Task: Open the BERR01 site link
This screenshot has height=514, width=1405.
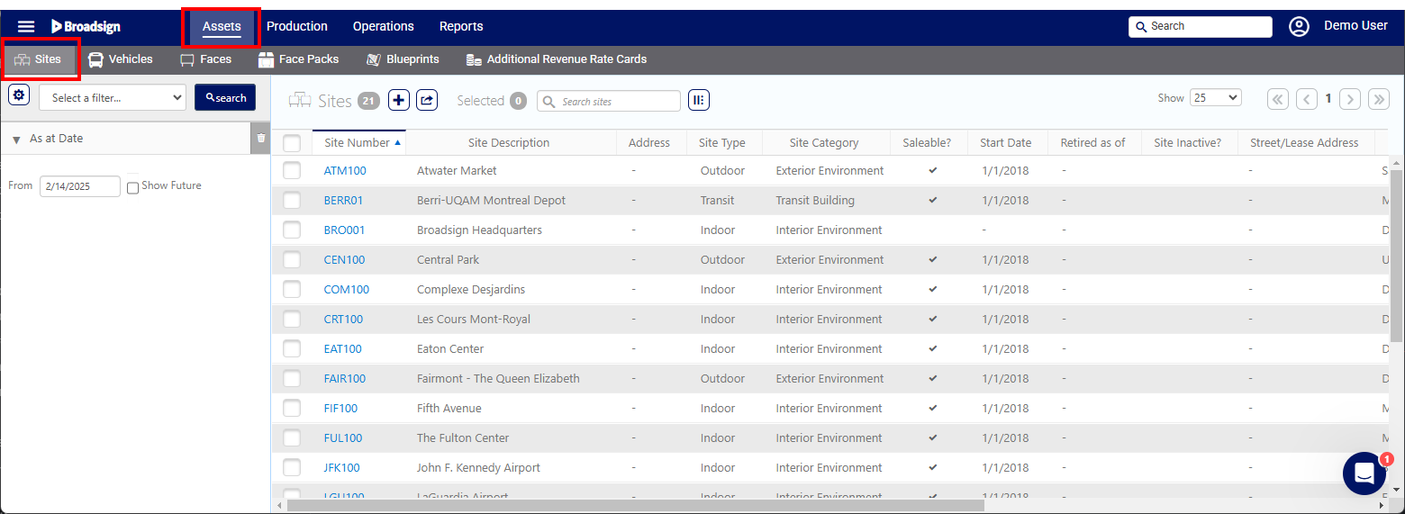Action: point(343,200)
